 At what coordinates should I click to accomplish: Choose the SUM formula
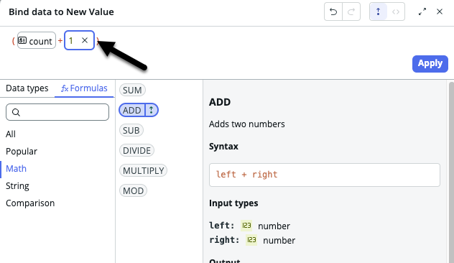coord(132,90)
